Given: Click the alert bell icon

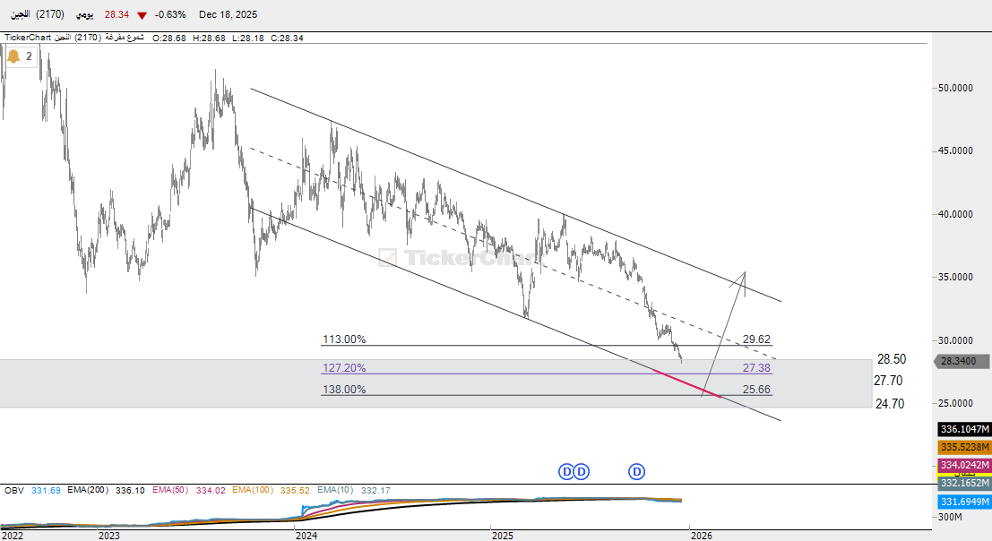Looking at the screenshot, I should 13,56.
